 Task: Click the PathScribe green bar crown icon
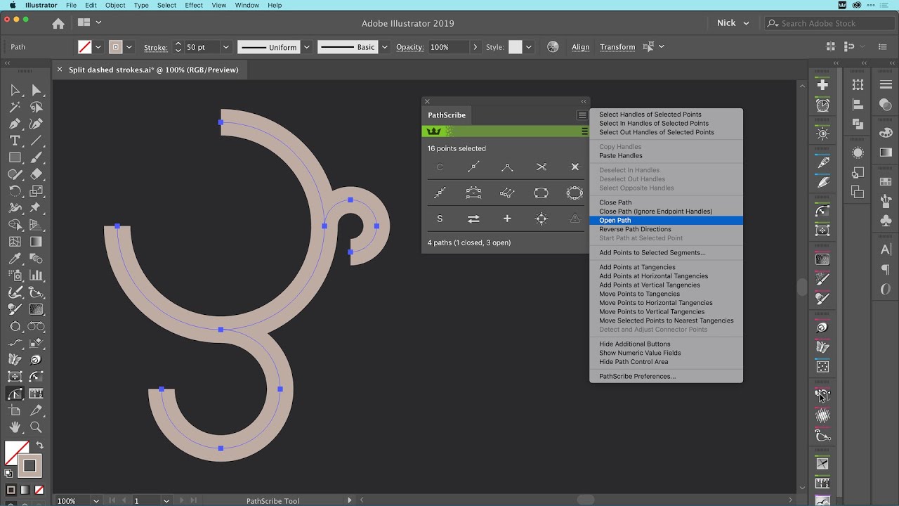click(x=433, y=131)
